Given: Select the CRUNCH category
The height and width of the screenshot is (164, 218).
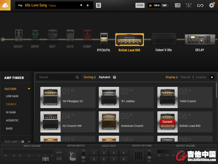Looking at the screenshot, I should 11,104.
